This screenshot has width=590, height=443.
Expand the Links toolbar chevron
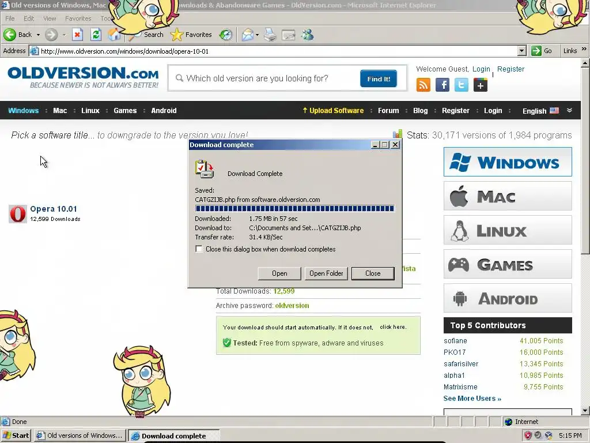point(584,50)
